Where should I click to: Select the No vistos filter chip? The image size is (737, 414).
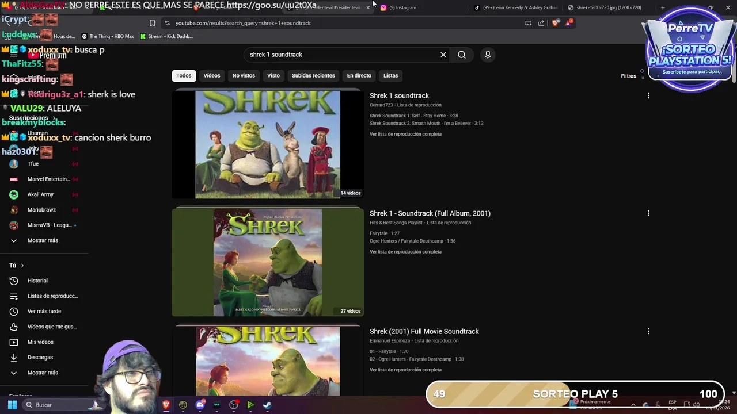click(244, 75)
